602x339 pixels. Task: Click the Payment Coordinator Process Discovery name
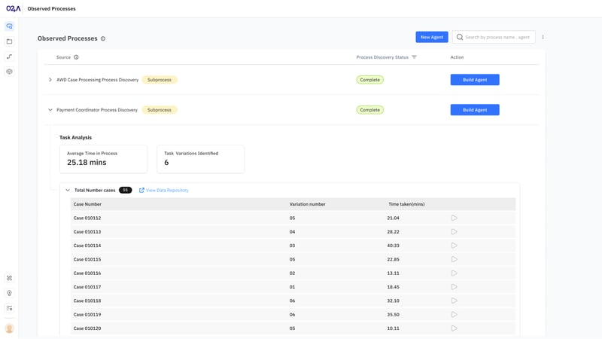coord(97,110)
